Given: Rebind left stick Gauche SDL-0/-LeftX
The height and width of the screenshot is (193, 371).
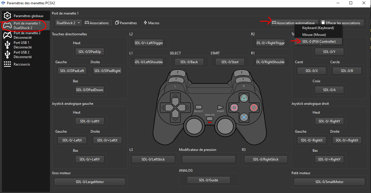Looking at the screenshot, I should pyautogui.click(x=72, y=140).
